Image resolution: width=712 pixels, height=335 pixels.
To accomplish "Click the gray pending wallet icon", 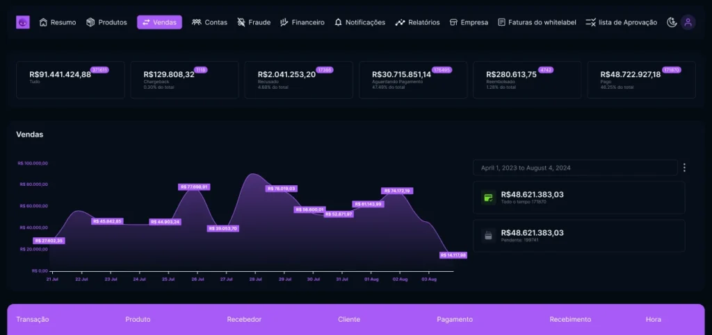I will pyautogui.click(x=488, y=236).
